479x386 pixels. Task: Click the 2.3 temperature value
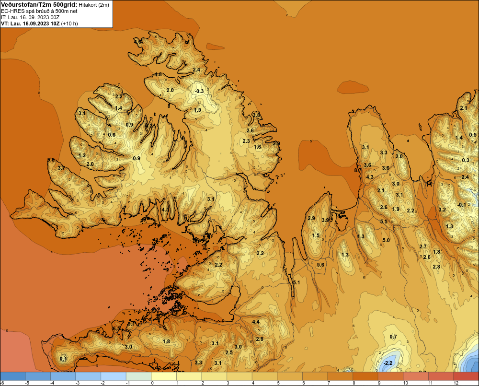[246, 141]
